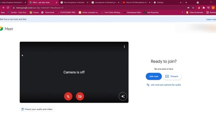Open Online calculator bookmark
The height and width of the screenshot is (121, 216).
coord(89,12)
